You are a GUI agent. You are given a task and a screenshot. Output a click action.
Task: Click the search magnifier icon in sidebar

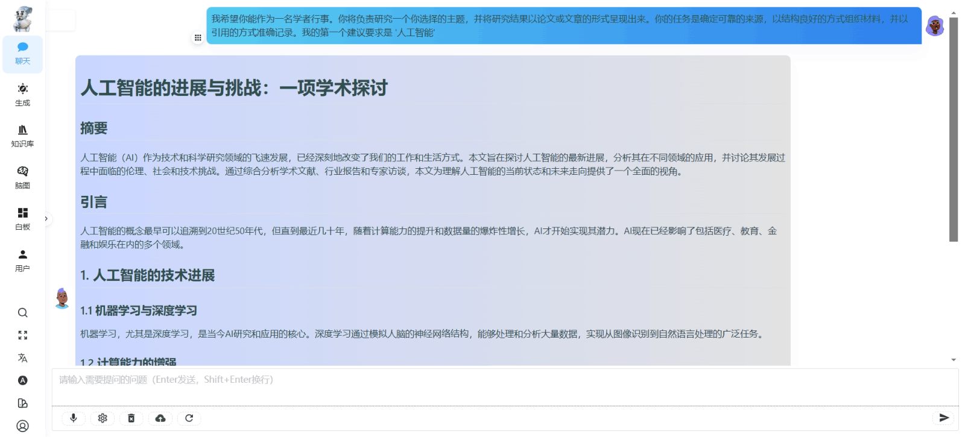tap(23, 313)
